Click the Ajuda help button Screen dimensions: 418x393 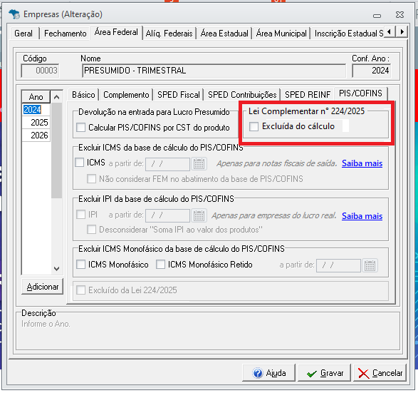pos(268,373)
